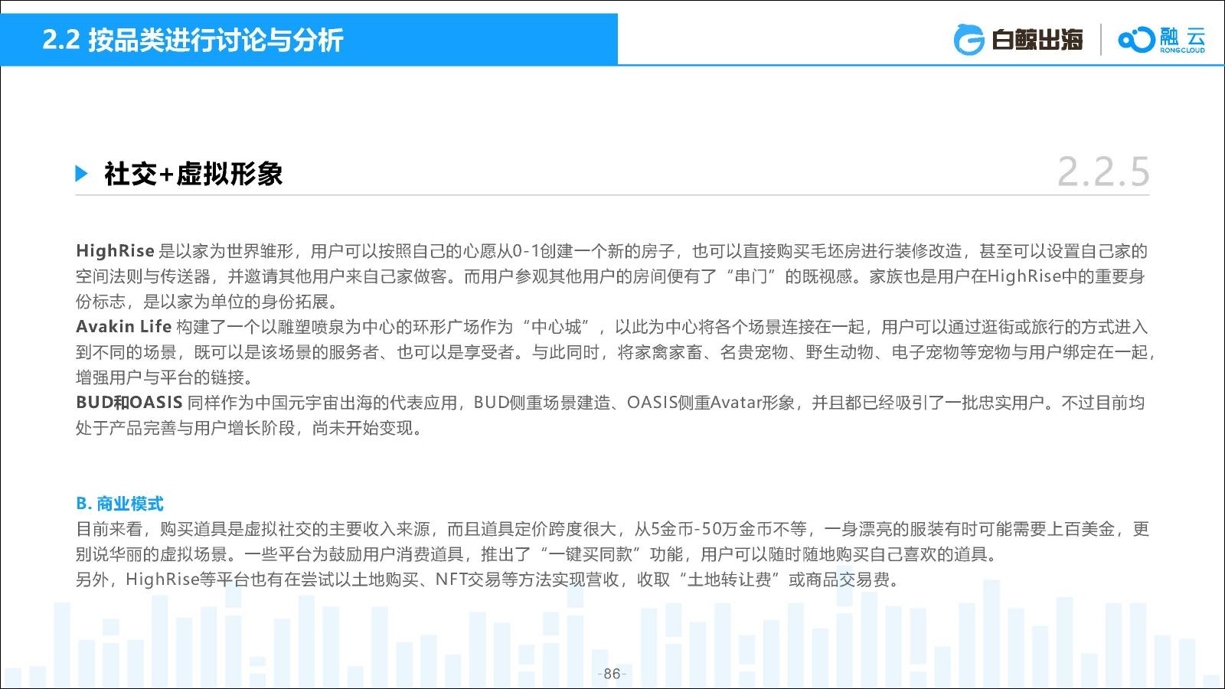Image resolution: width=1225 pixels, height=689 pixels.
Task: Click the page number "86"
Action: 612,674
